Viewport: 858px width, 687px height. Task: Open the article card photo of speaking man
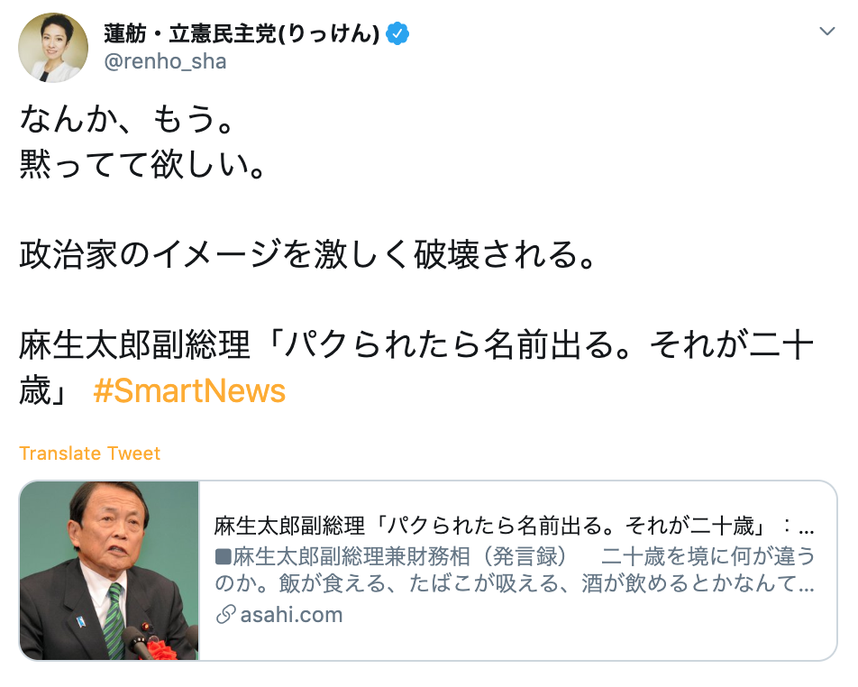[109, 571]
